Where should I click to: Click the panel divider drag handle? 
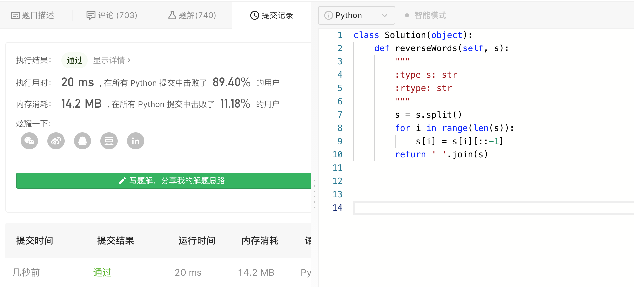[315, 194]
